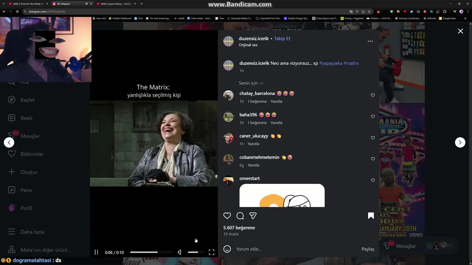Focus the 'Yorum ekle...' comment field
The width and height of the screenshot is (472, 265).
[x=297, y=249]
